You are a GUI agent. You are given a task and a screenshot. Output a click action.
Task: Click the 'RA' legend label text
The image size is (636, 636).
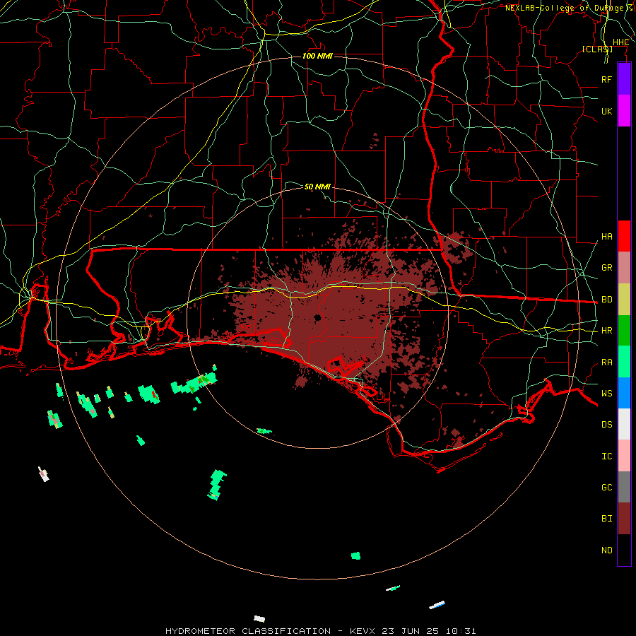[x=606, y=363]
